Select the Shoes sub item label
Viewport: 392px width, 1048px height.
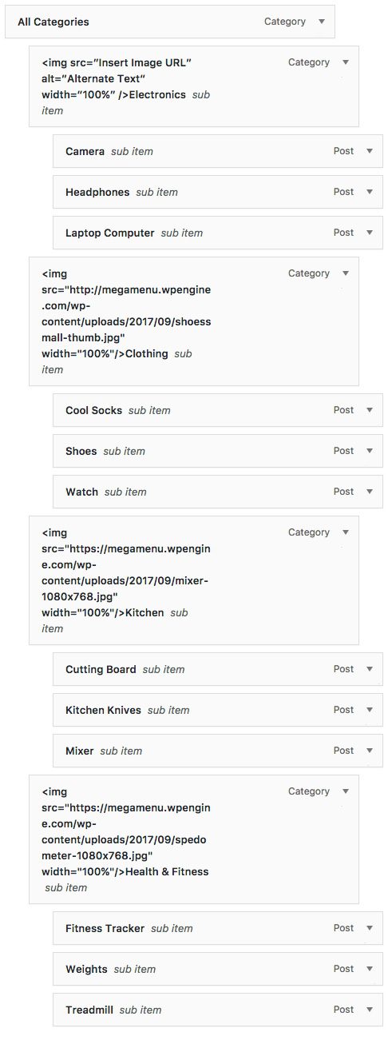click(124, 451)
